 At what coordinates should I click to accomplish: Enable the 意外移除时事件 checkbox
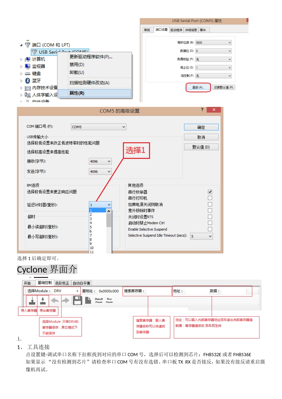click(x=210, y=210)
